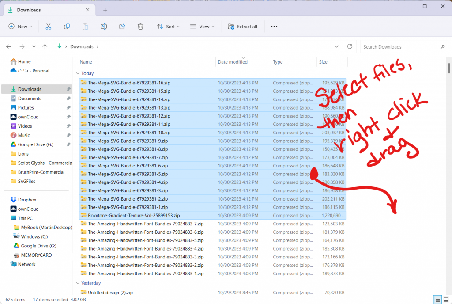Cut the selected files

click(x=49, y=27)
